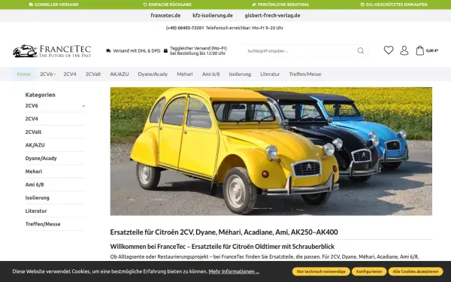Screen dimensions: 451x282
Task: Click the Kategorien sidebar heading
Action: pyautogui.click(x=41, y=95)
